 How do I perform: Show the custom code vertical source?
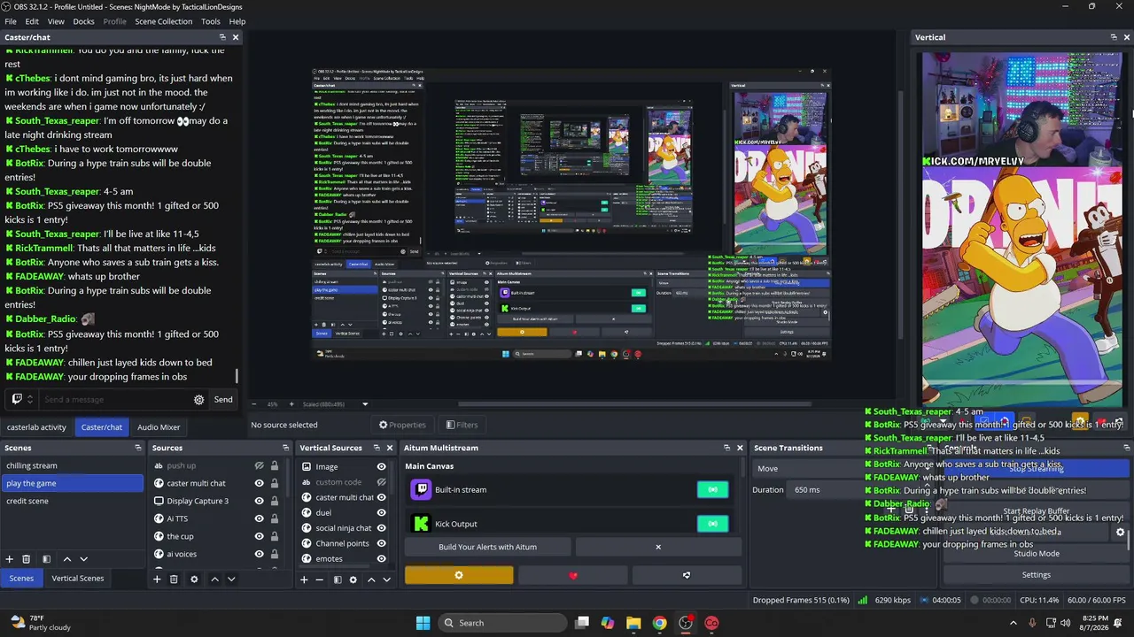pyautogui.click(x=381, y=482)
